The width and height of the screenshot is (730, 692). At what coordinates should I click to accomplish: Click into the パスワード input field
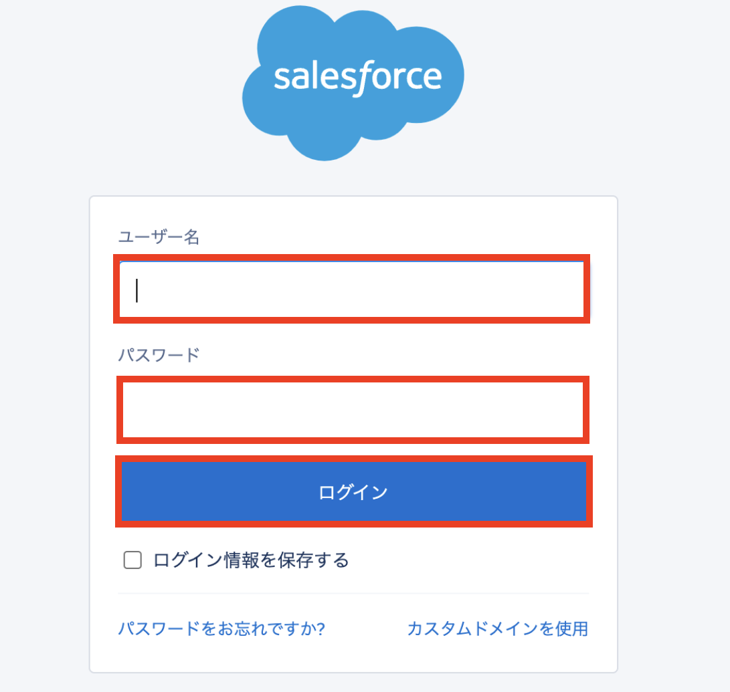coord(353,410)
